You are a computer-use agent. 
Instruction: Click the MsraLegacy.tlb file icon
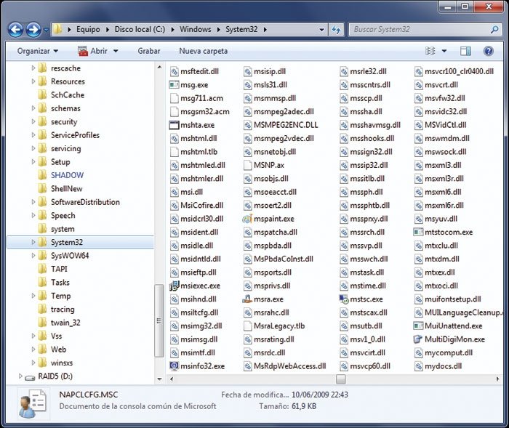point(247,326)
